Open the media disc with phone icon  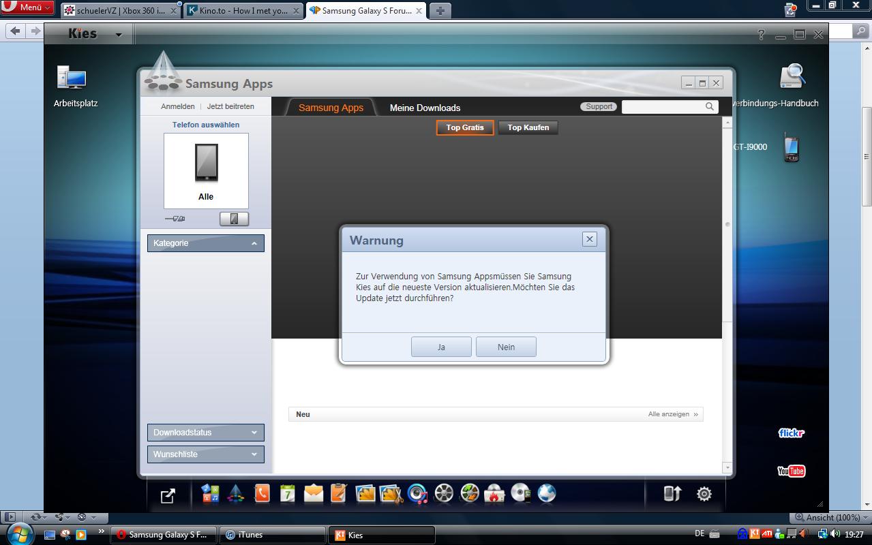[x=521, y=493]
